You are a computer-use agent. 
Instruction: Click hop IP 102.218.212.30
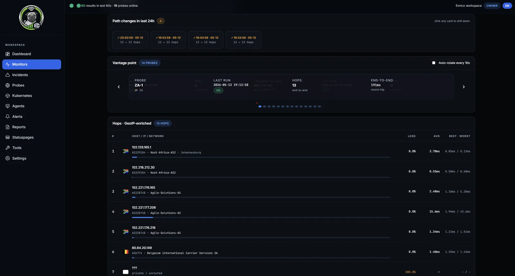click(143, 168)
